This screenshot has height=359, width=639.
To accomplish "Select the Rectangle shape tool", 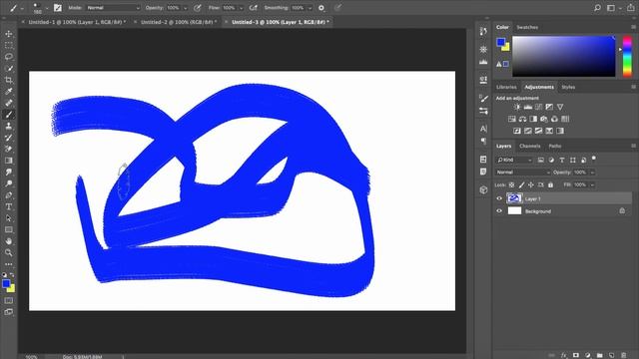I will click(x=9, y=229).
